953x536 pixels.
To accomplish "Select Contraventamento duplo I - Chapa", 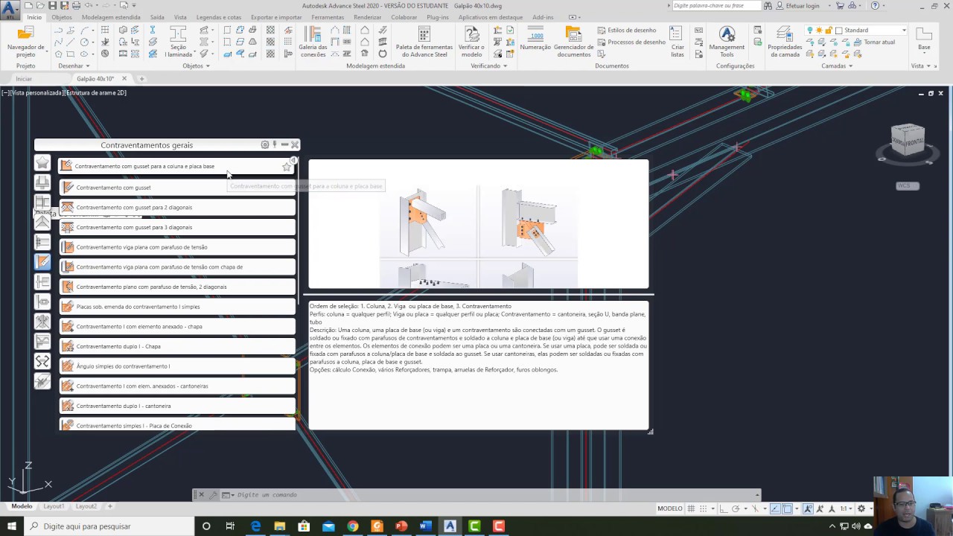I will coord(177,346).
